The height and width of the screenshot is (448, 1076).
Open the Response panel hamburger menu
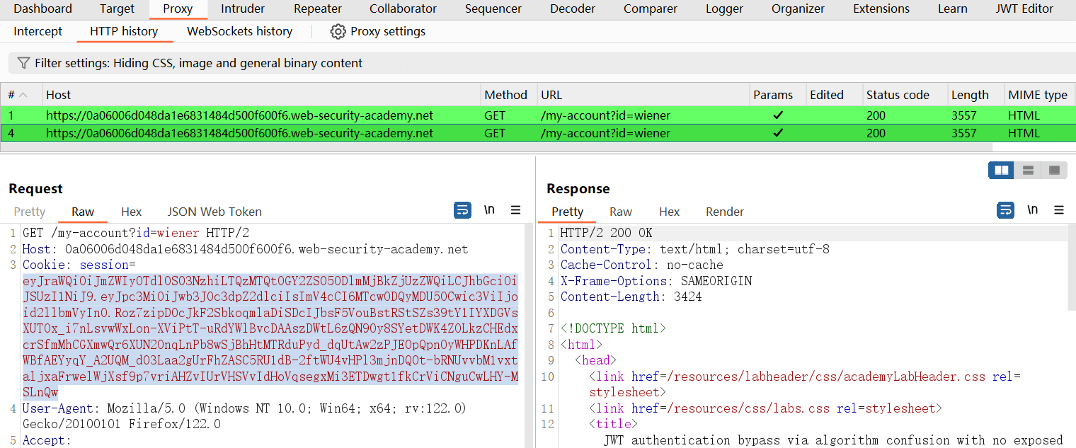(x=1059, y=210)
